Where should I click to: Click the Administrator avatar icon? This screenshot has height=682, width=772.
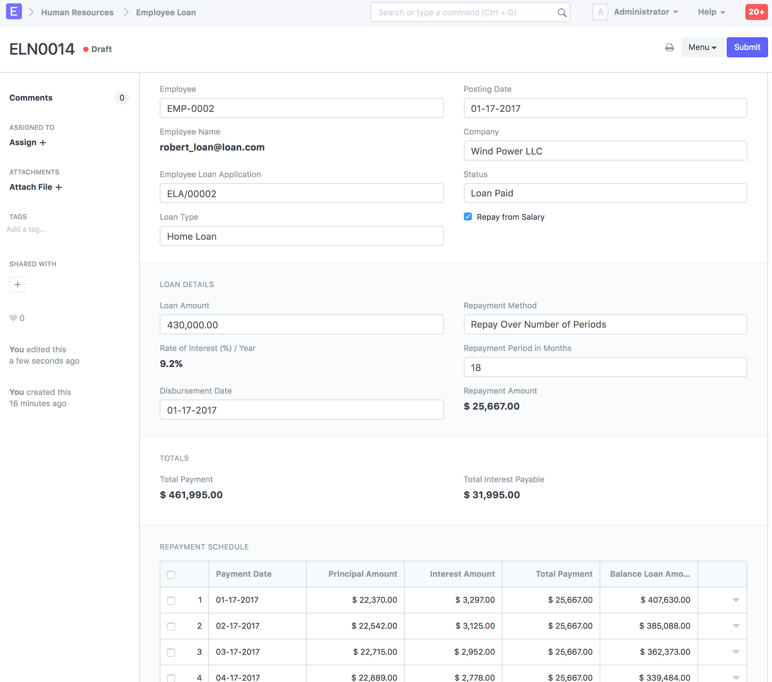(600, 12)
